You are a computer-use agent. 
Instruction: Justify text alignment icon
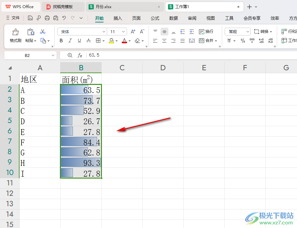pyautogui.click(x=182, y=40)
